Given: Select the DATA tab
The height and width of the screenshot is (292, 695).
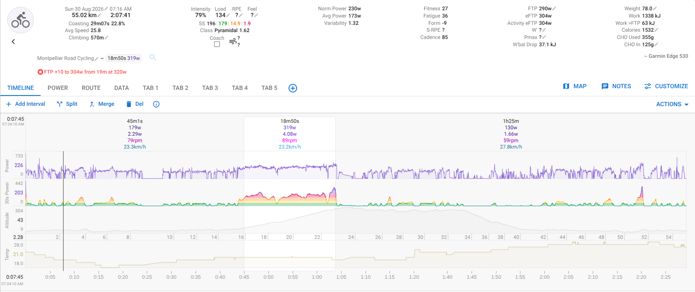Looking at the screenshot, I should click(122, 88).
